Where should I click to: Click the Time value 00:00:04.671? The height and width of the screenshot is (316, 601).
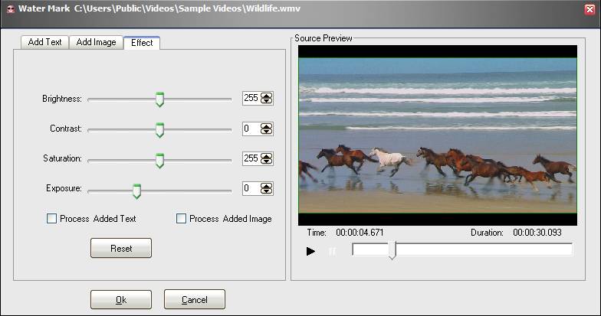[x=360, y=233]
